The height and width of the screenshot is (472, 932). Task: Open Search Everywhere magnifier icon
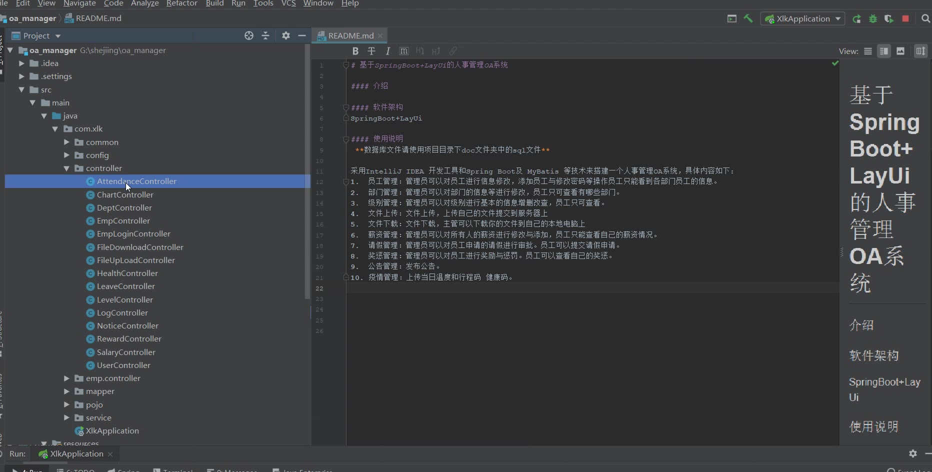925,18
